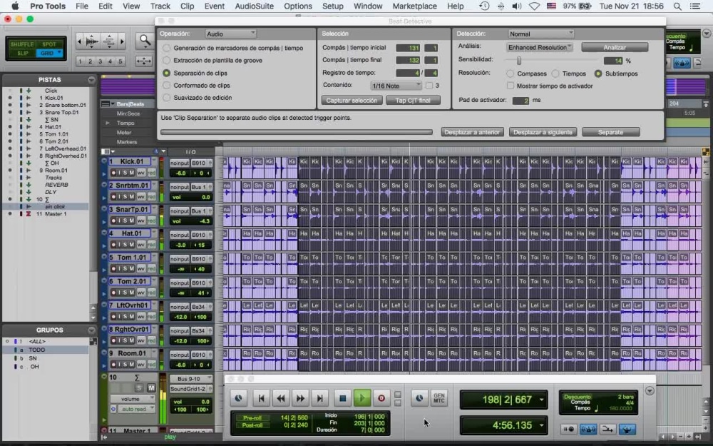Viewport: 713px width, 446px height.
Task: Toggle the metronome click button in transport
Action: tap(588, 429)
